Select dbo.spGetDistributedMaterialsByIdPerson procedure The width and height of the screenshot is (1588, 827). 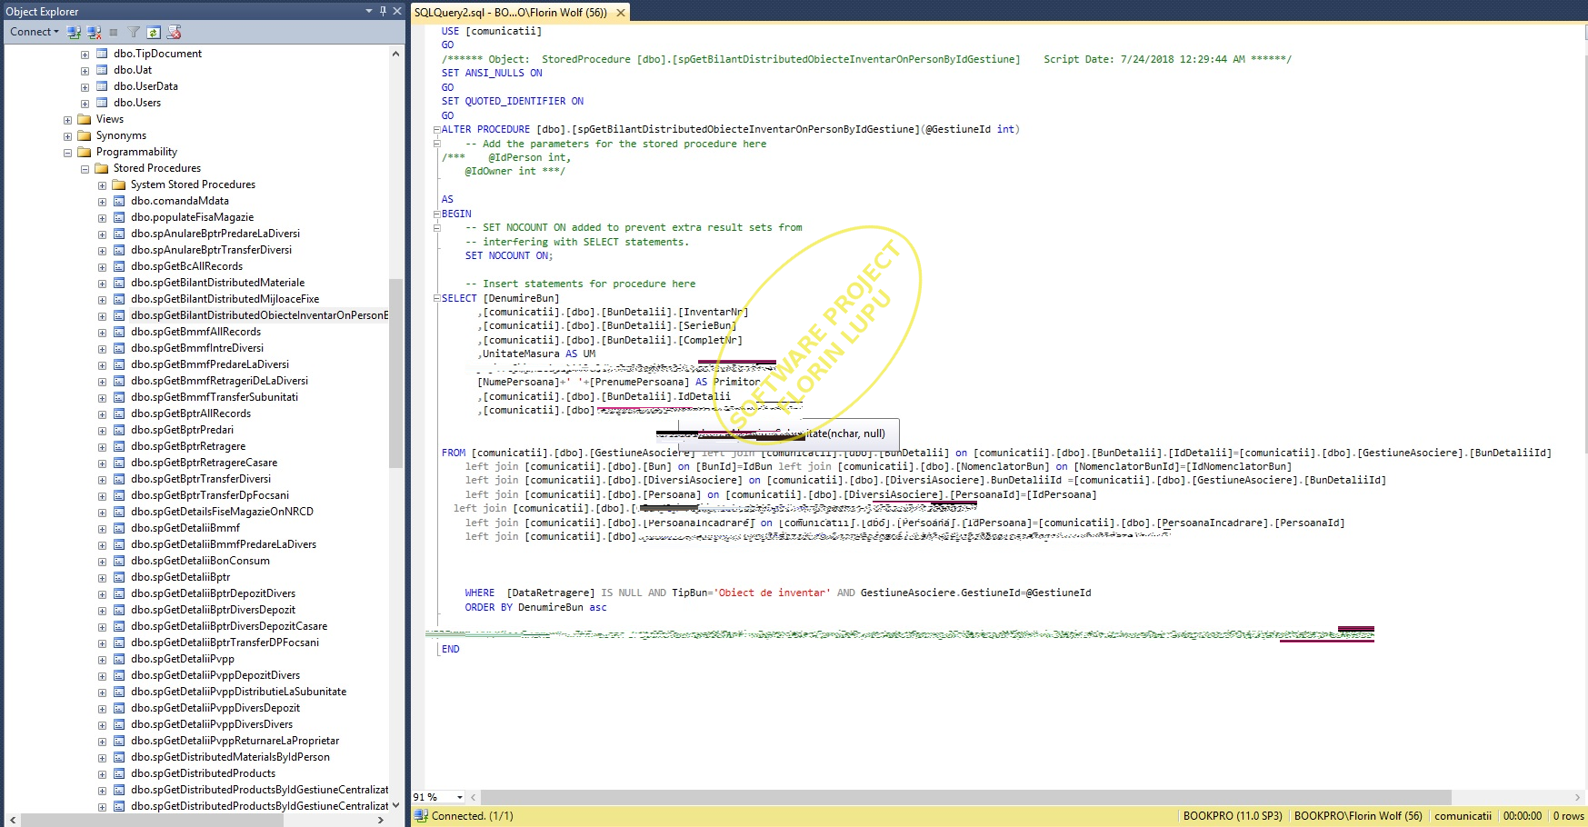click(230, 757)
